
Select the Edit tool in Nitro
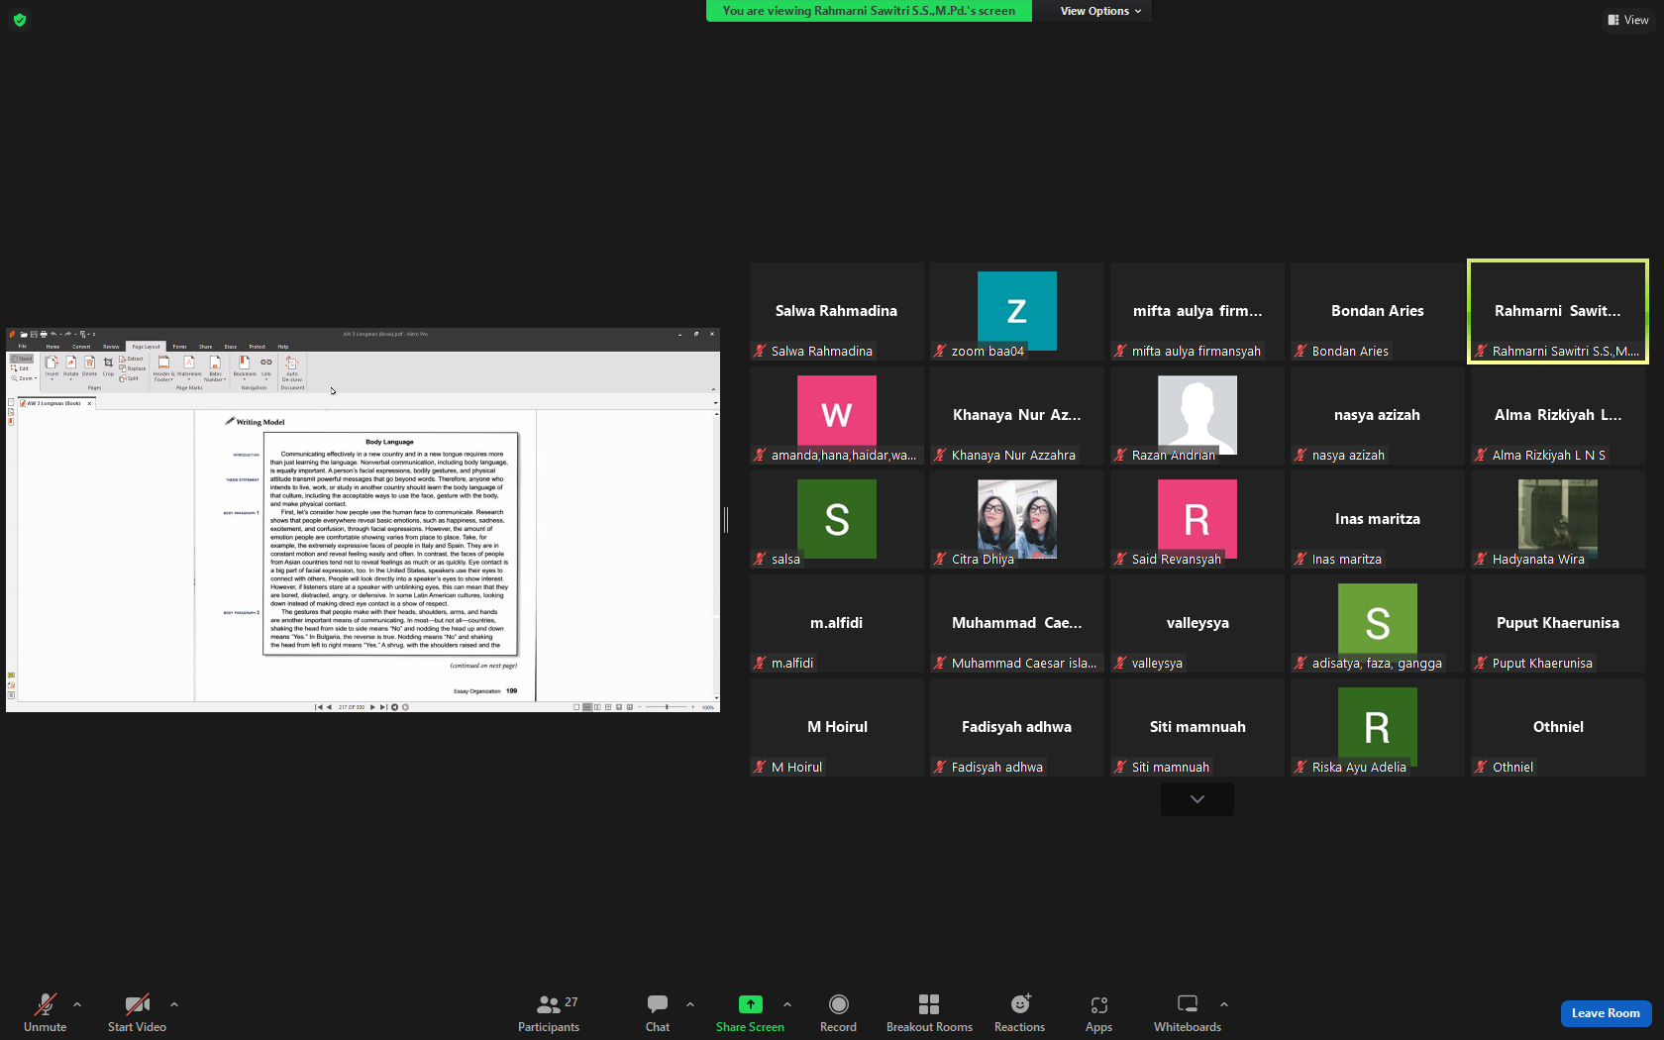point(20,368)
